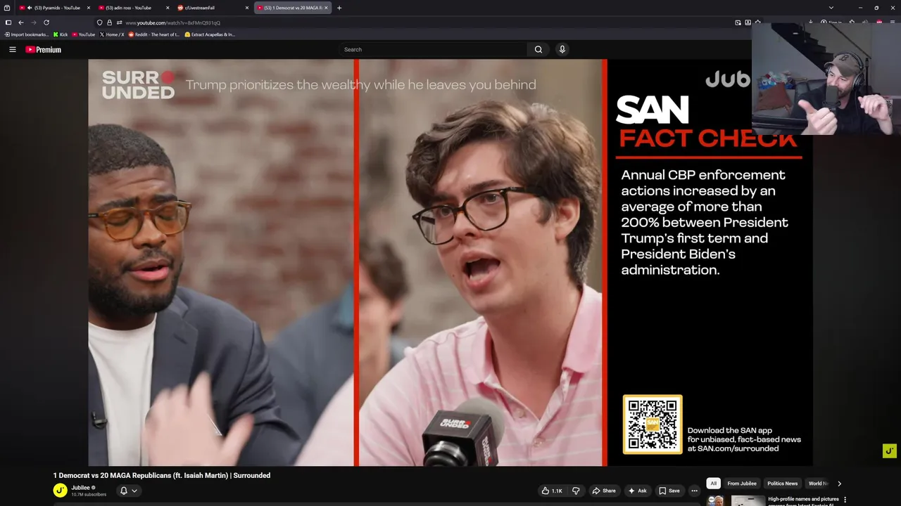Expand notification options chevron beside bell
The image size is (901, 506).
tap(134, 491)
